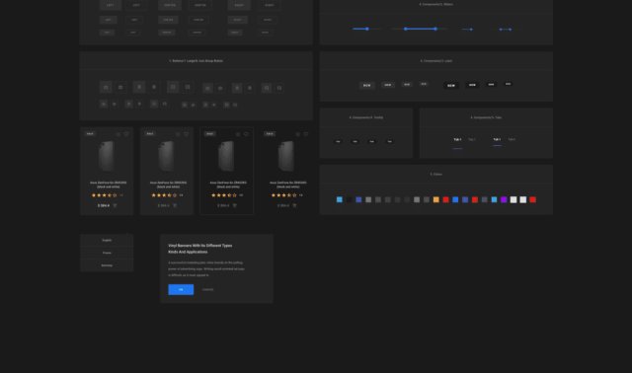632x373 pixels.
Task: Click heart icon on rightmost product card
Action: point(306,134)
